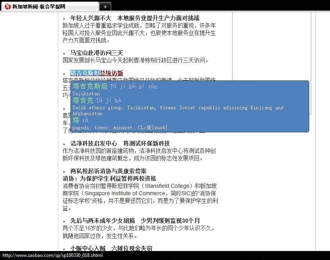Open 小贩中心入贼 六摊位现金失窃 headline
Image resolution: width=330 pixels, height=260 pixels.
(x=111, y=248)
